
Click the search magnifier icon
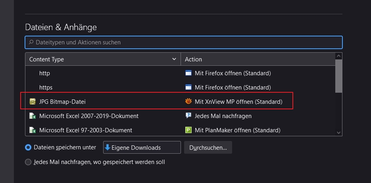click(31, 42)
